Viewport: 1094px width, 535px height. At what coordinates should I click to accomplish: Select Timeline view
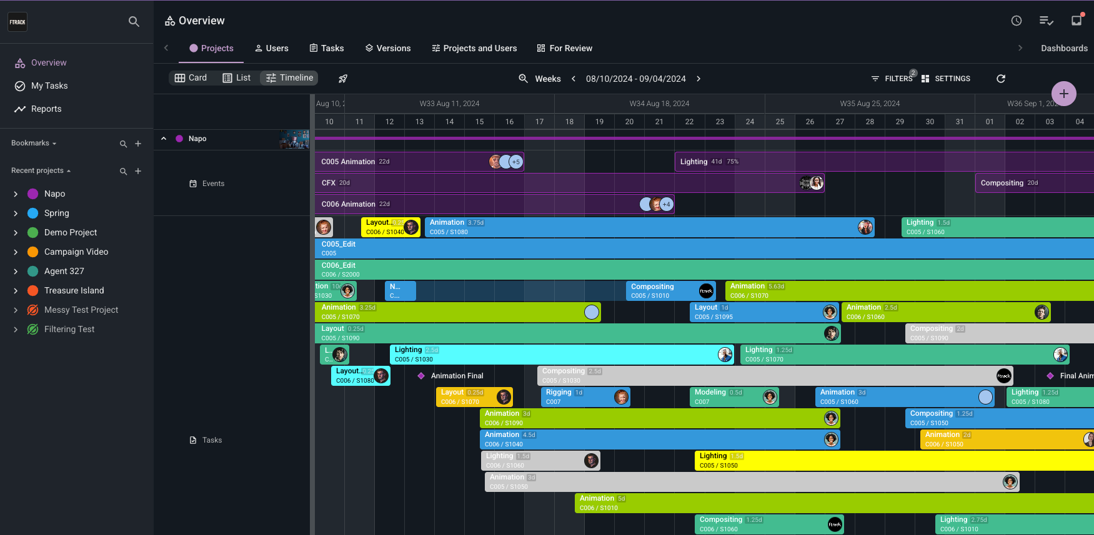[289, 78]
